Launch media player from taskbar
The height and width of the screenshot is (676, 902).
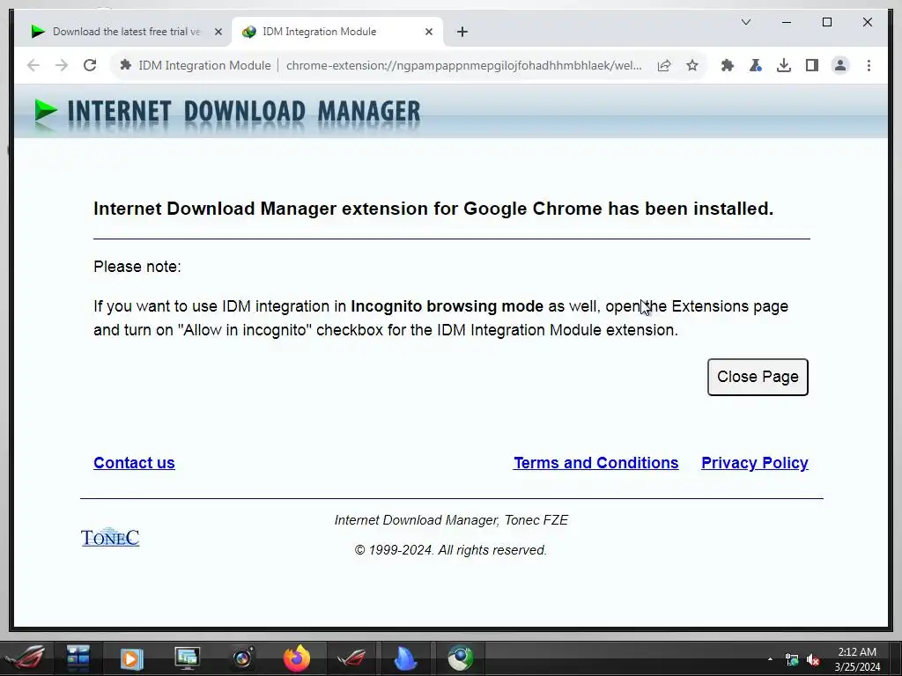(132, 658)
